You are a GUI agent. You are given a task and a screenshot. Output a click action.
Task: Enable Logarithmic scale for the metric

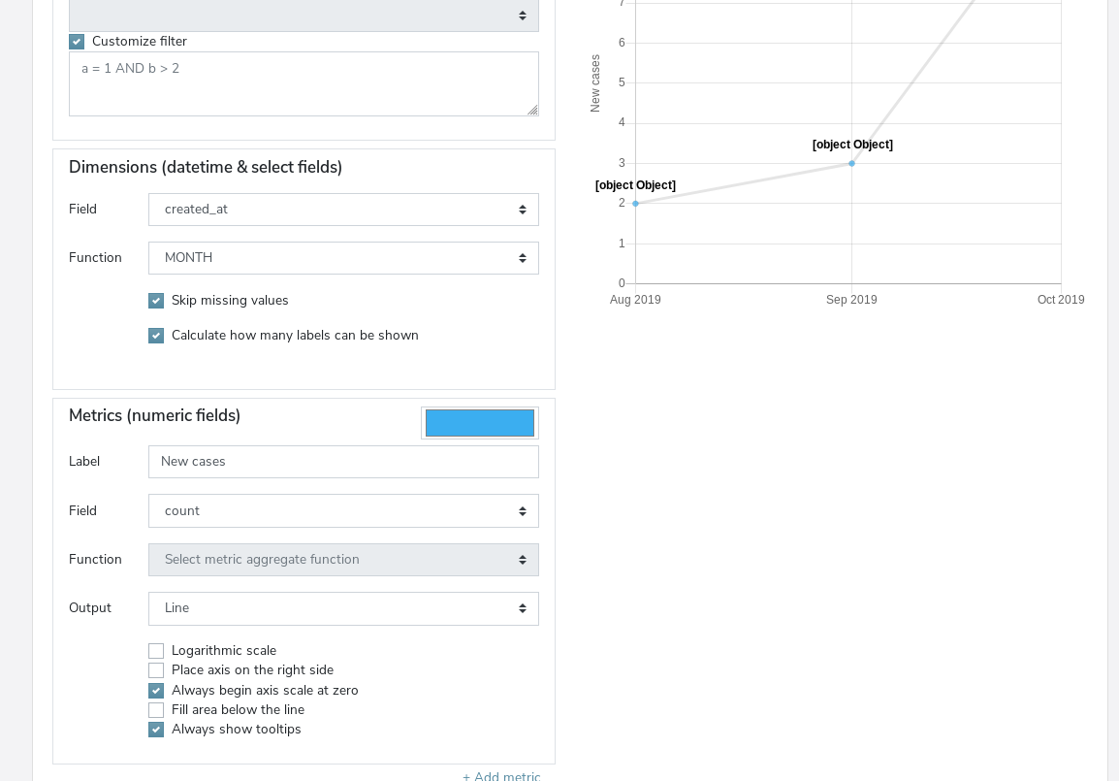[156, 651]
